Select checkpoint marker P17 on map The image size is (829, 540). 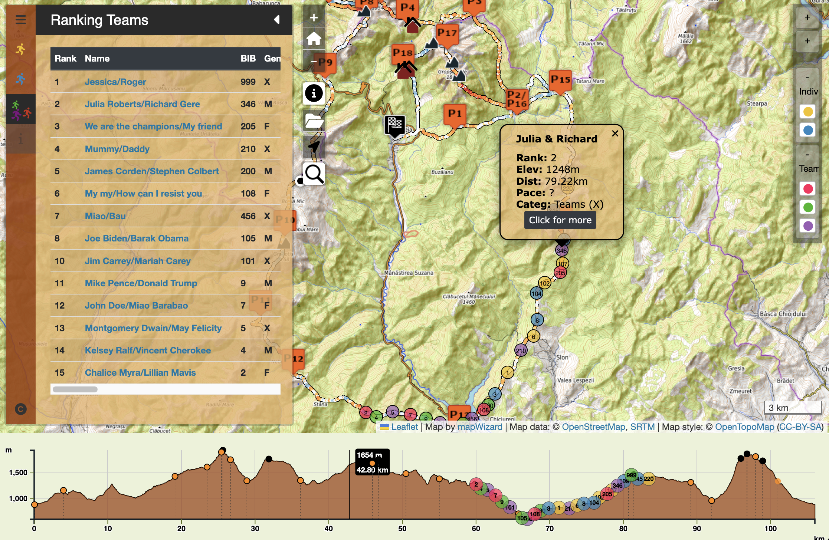pos(446,35)
